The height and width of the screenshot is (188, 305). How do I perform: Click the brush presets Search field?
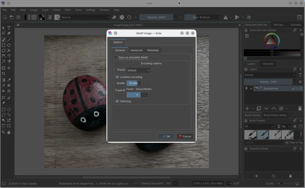(264, 143)
